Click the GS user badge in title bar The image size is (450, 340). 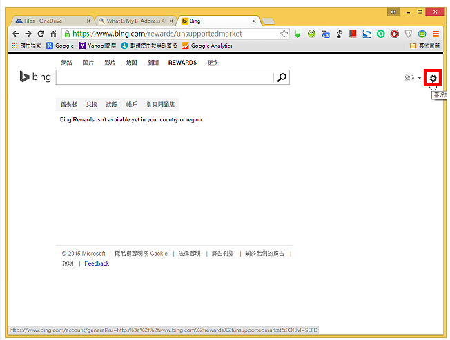[393, 12]
